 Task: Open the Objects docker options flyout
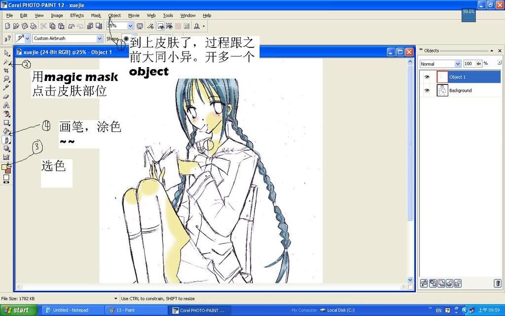click(499, 62)
